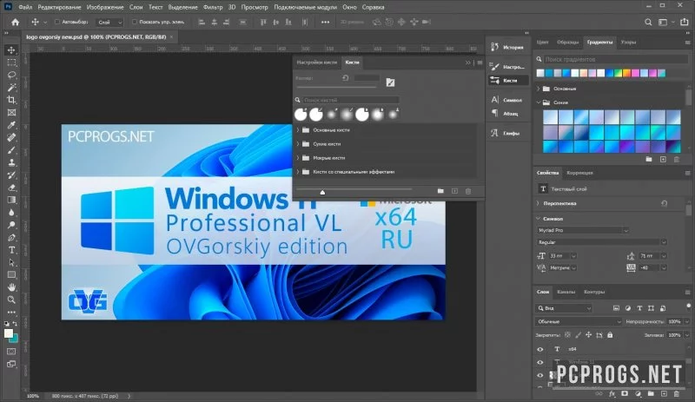The height and width of the screenshot is (402, 695).
Task: Toggle the Автовыбор checkbox
Action: coord(57,22)
